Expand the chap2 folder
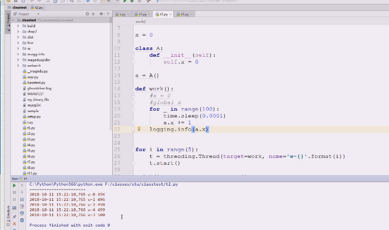Screen dimensions: 389x230 18,32
